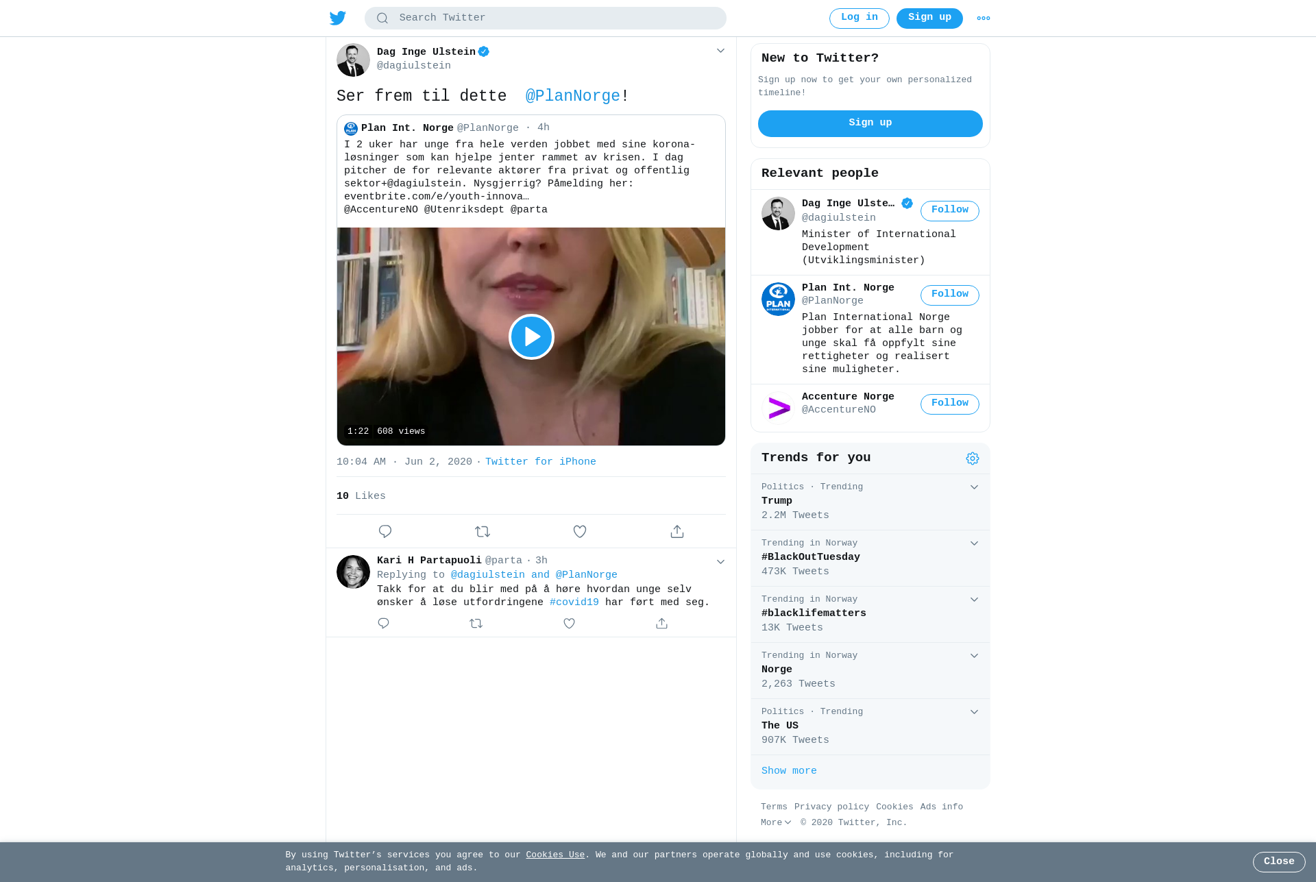This screenshot has width=1316, height=882.
Task: Click verified badge in Relevant people
Action: tap(907, 203)
